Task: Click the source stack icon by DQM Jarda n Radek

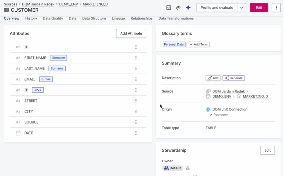Action: click(208, 91)
